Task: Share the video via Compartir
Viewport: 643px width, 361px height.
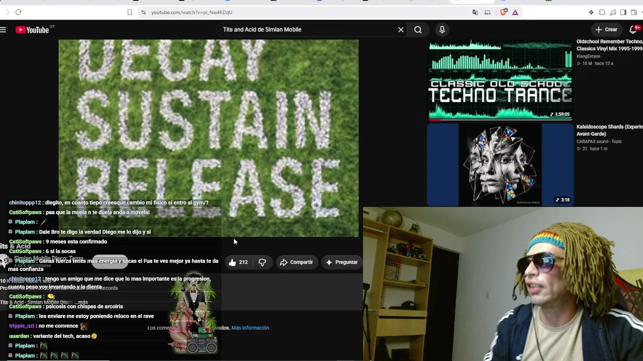Action: (296, 262)
